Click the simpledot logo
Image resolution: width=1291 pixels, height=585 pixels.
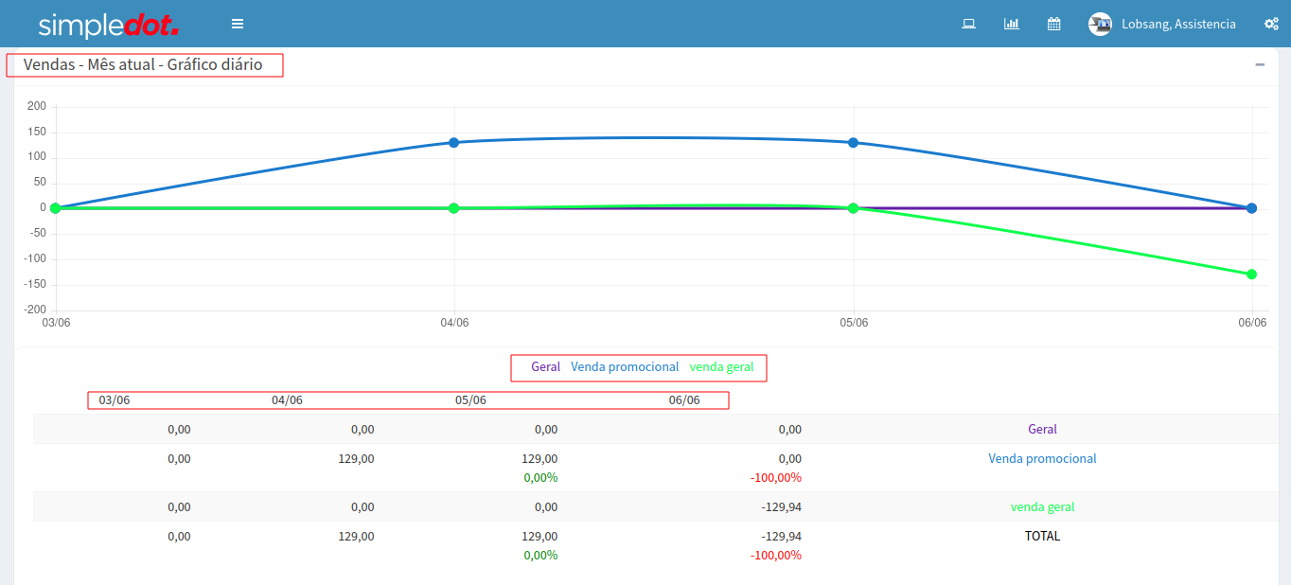click(x=108, y=25)
